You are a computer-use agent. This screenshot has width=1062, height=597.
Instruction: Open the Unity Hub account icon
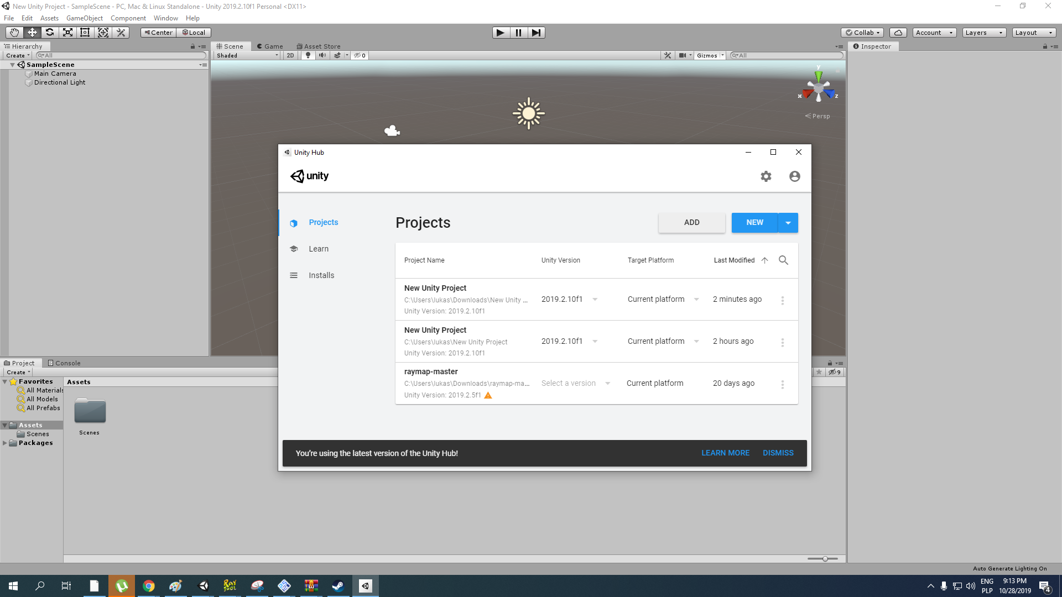tap(794, 176)
